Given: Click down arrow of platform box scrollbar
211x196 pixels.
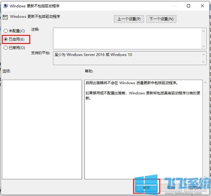Looking at the screenshot, I should 204,62.
